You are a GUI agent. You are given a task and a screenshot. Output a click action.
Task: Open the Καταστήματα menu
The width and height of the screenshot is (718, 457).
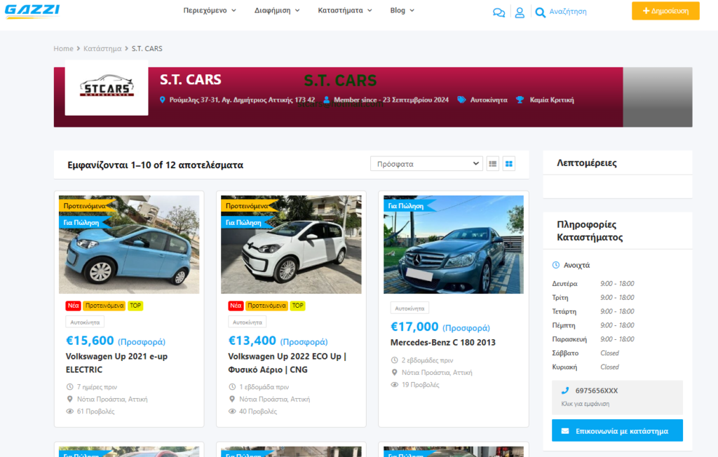click(x=345, y=11)
